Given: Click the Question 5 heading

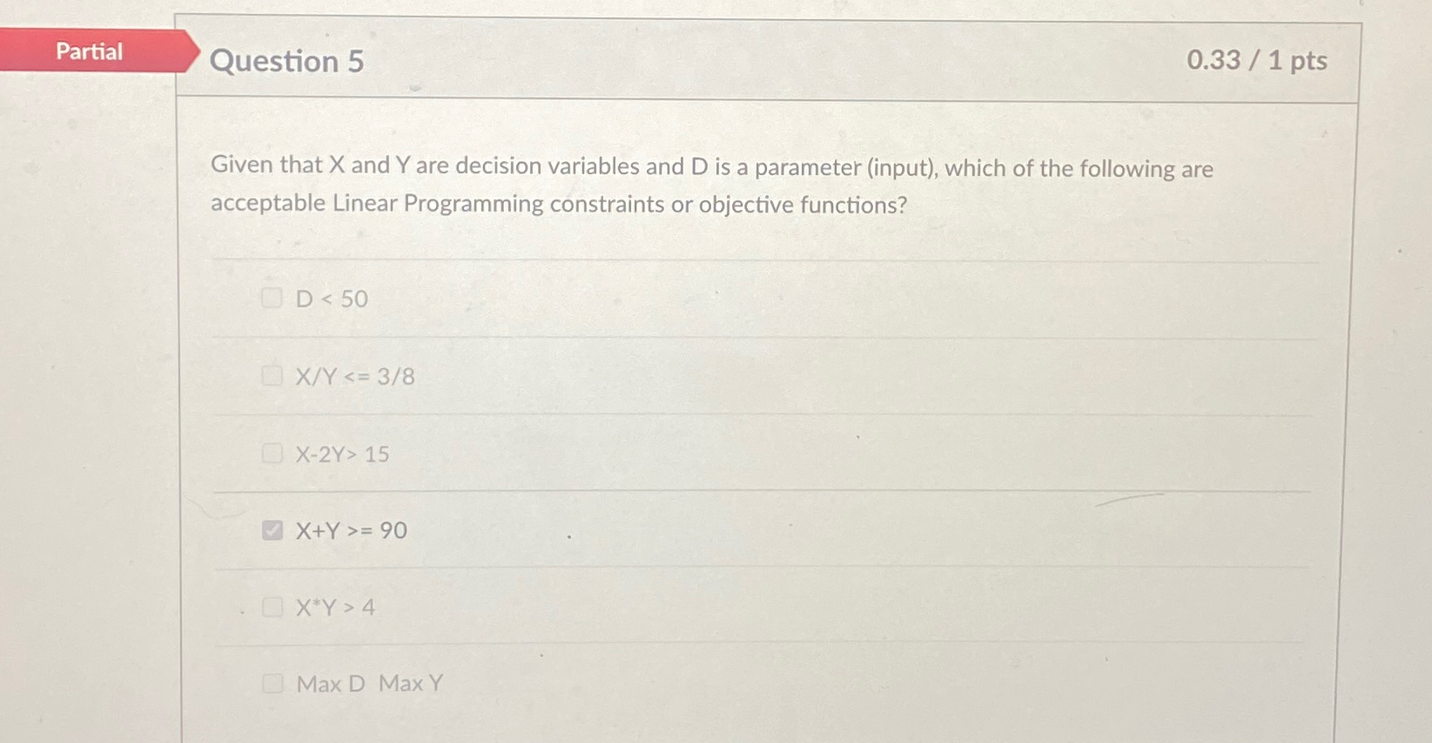Looking at the screenshot, I should tap(286, 62).
